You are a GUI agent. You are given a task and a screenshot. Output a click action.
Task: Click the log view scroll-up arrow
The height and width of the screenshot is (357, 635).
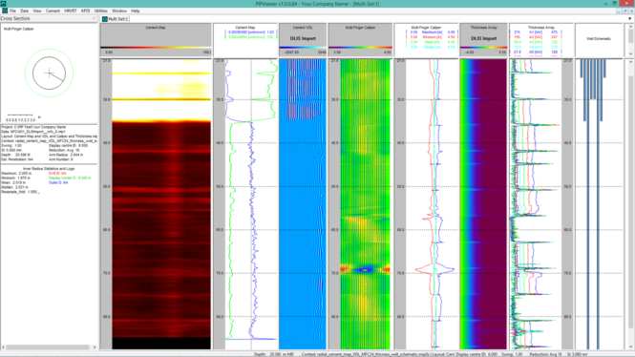click(630, 62)
